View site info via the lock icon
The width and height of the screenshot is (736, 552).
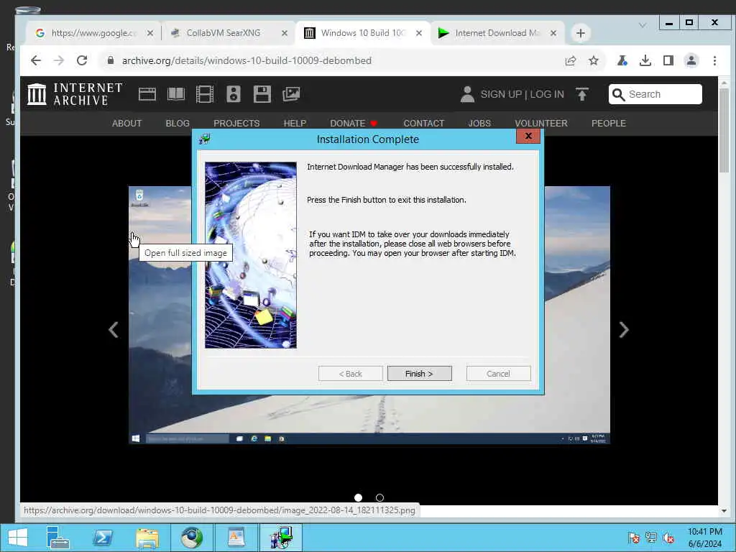pyautogui.click(x=111, y=60)
